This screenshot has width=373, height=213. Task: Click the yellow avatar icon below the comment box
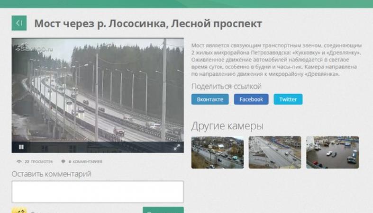(19, 210)
